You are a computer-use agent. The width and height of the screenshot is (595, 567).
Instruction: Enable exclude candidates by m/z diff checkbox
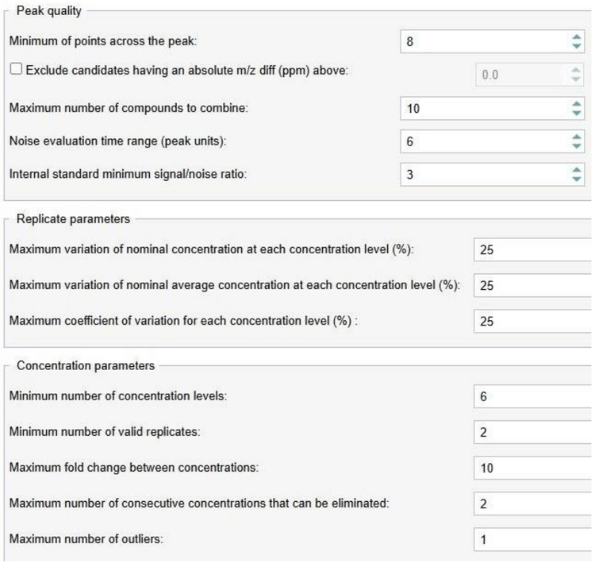coord(16,69)
